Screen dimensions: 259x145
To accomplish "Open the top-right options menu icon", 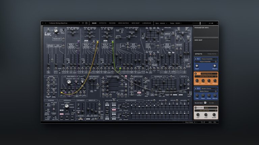I will pos(217,23).
